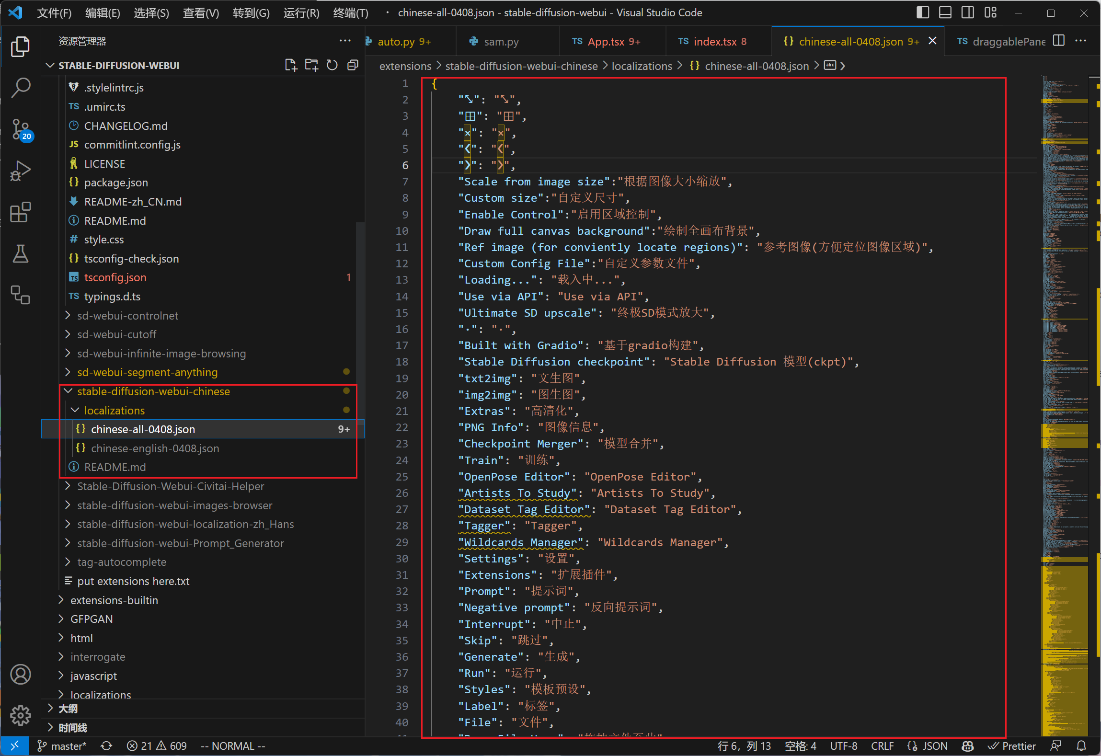Switch to the App.tsx editor tab

point(607,42)
